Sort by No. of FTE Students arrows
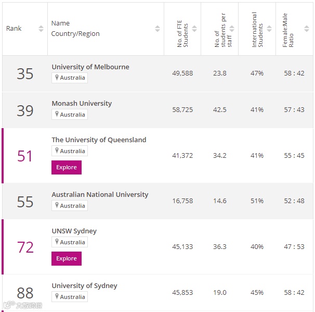 click(194, 29)
